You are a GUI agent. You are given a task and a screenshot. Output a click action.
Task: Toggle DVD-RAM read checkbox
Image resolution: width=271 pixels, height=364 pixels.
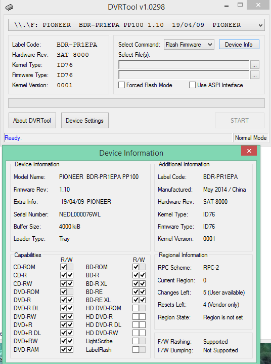pos(63,349)
